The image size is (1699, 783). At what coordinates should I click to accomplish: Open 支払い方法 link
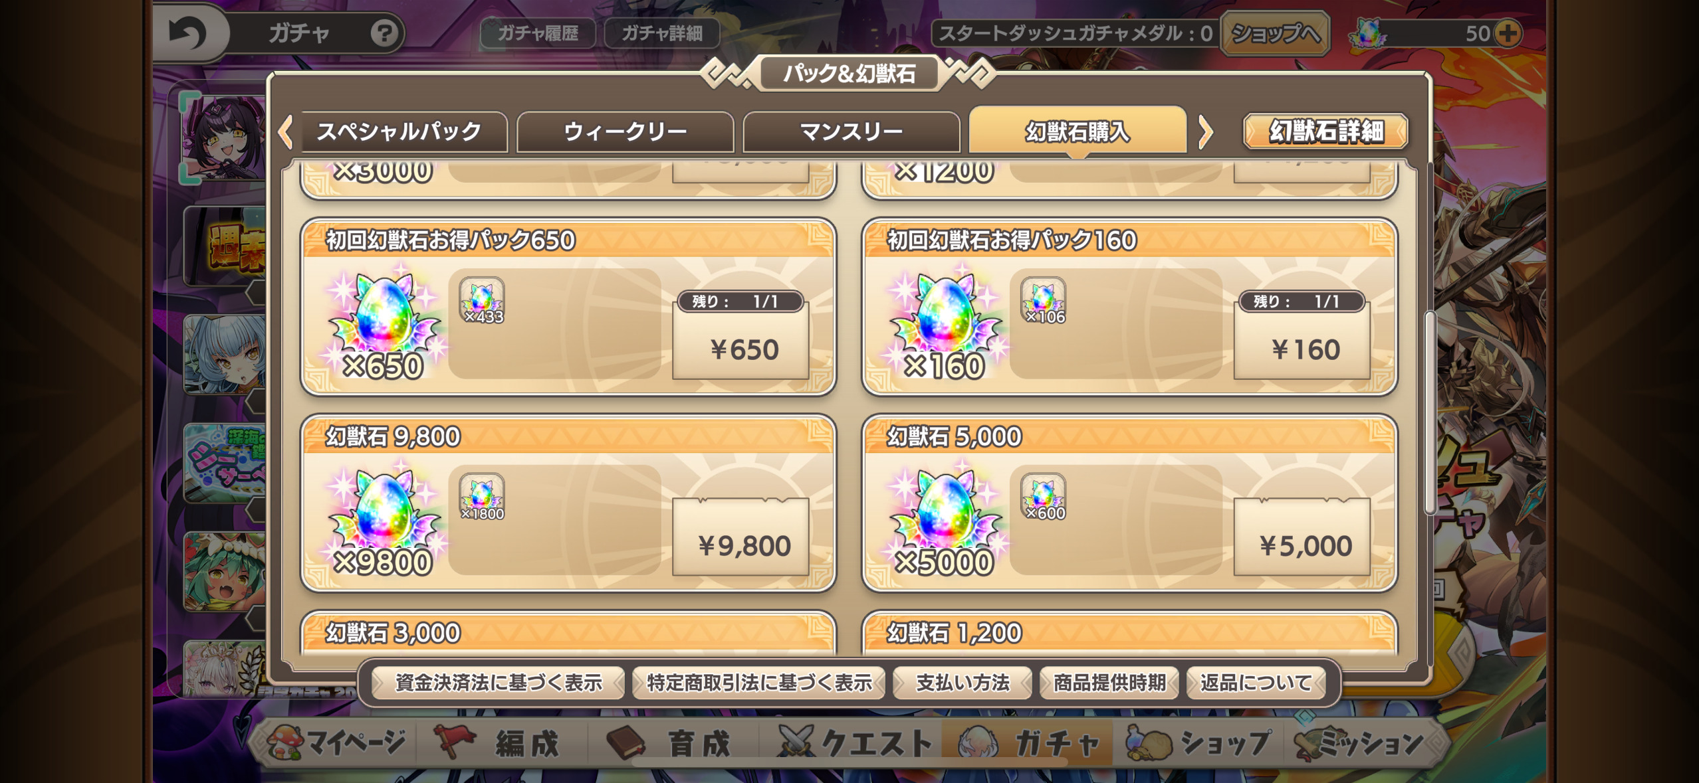click(963, 683)
